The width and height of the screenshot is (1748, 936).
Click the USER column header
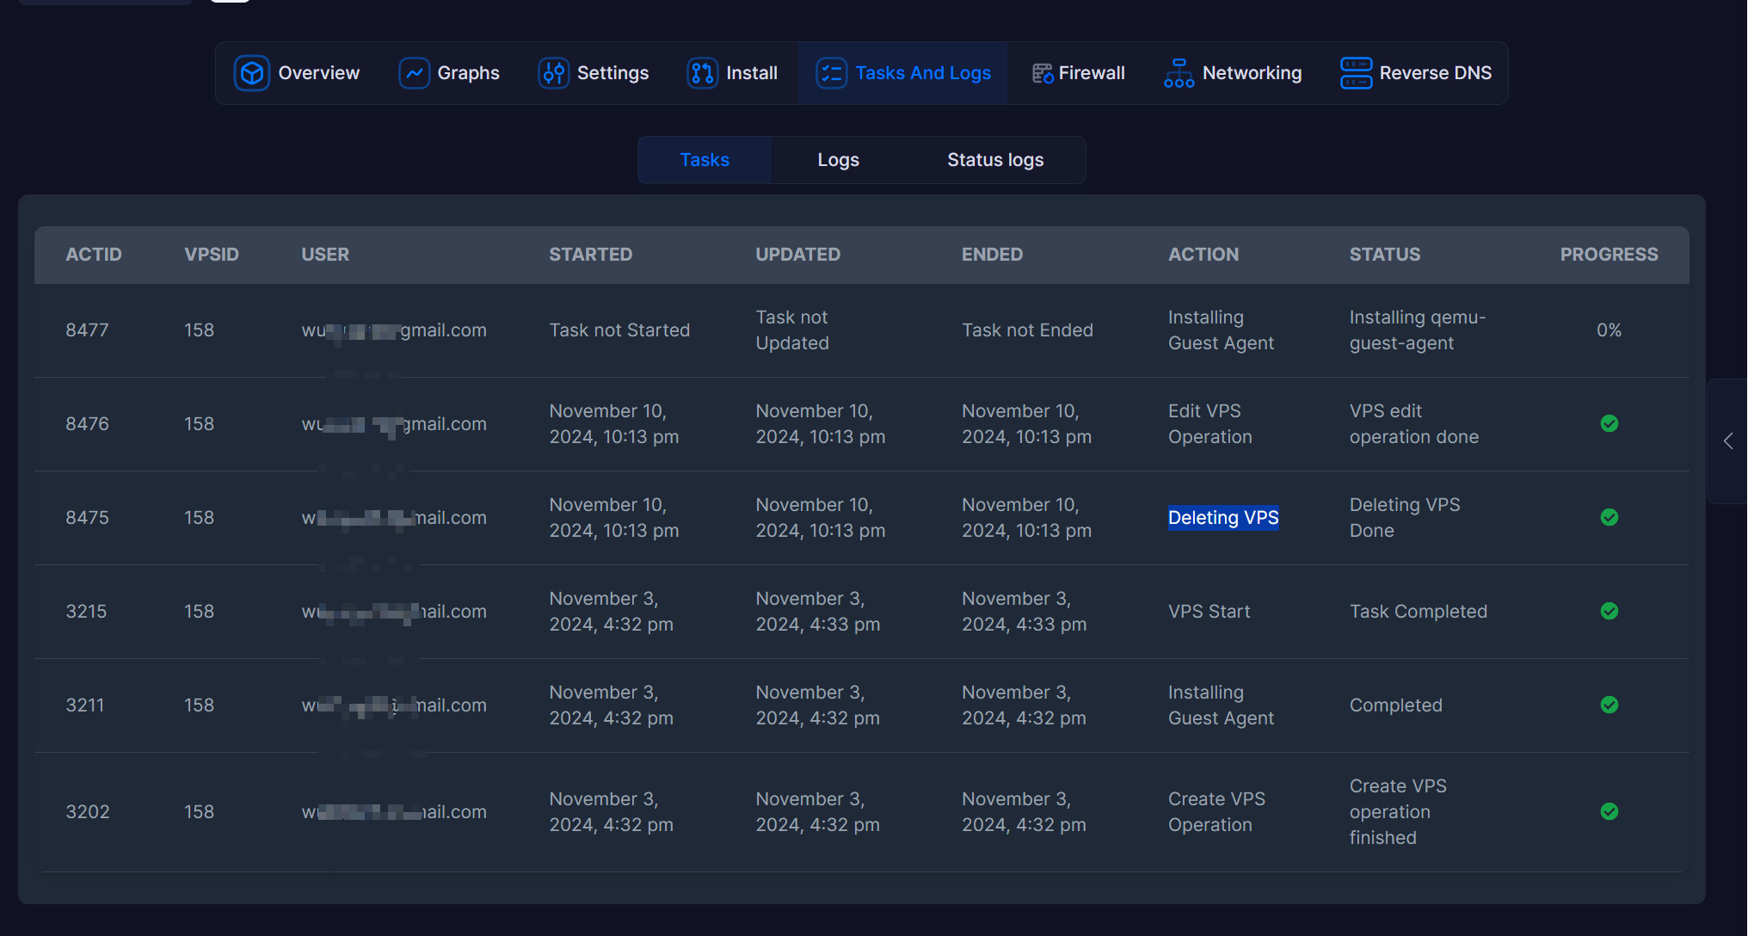point(325,255)
